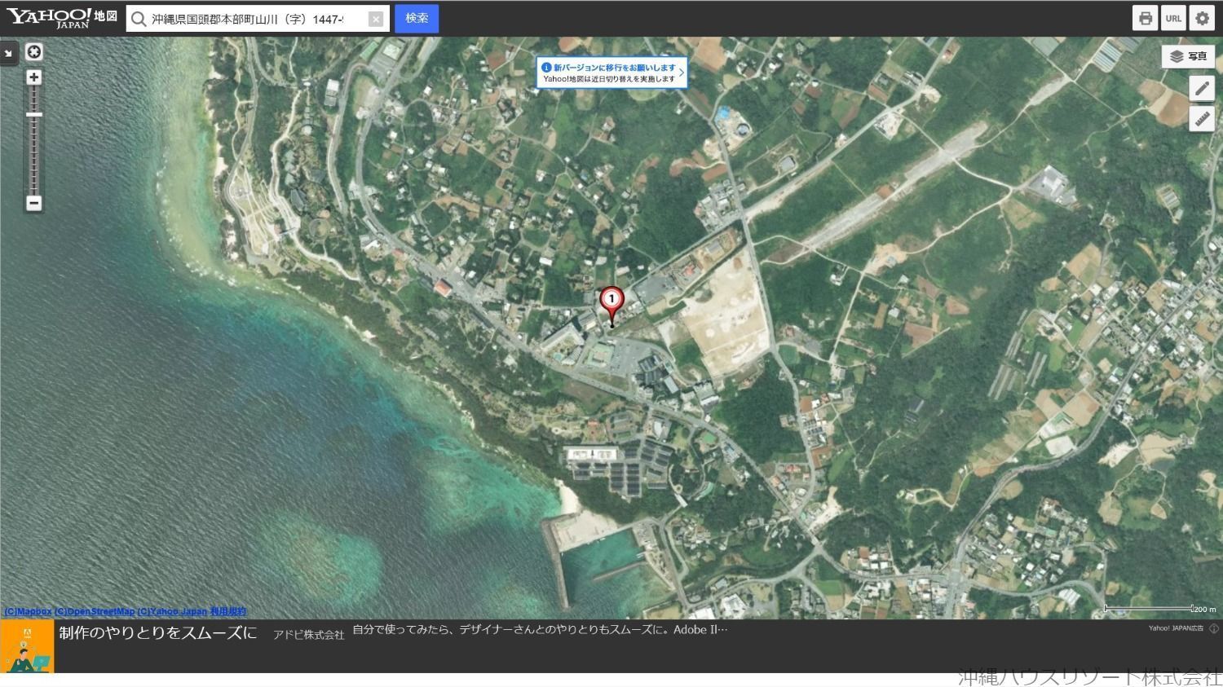
Task: Click the Yahoo! JAPAN広告 label
Action: [x=1176, y=628]
